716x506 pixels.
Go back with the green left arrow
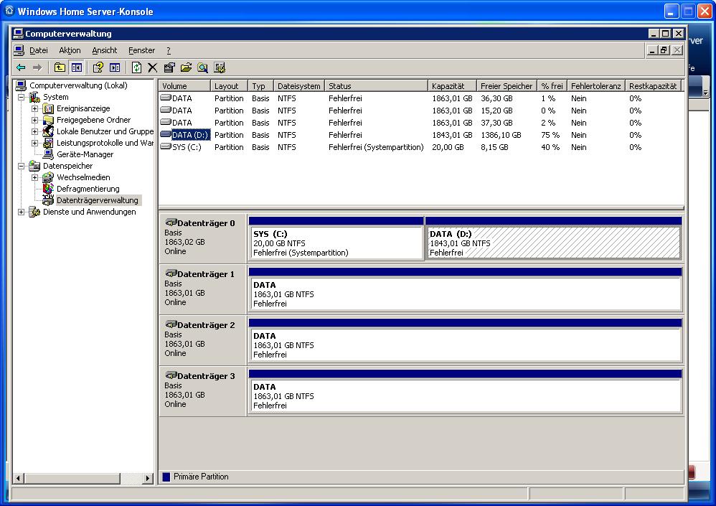[21, 67]
